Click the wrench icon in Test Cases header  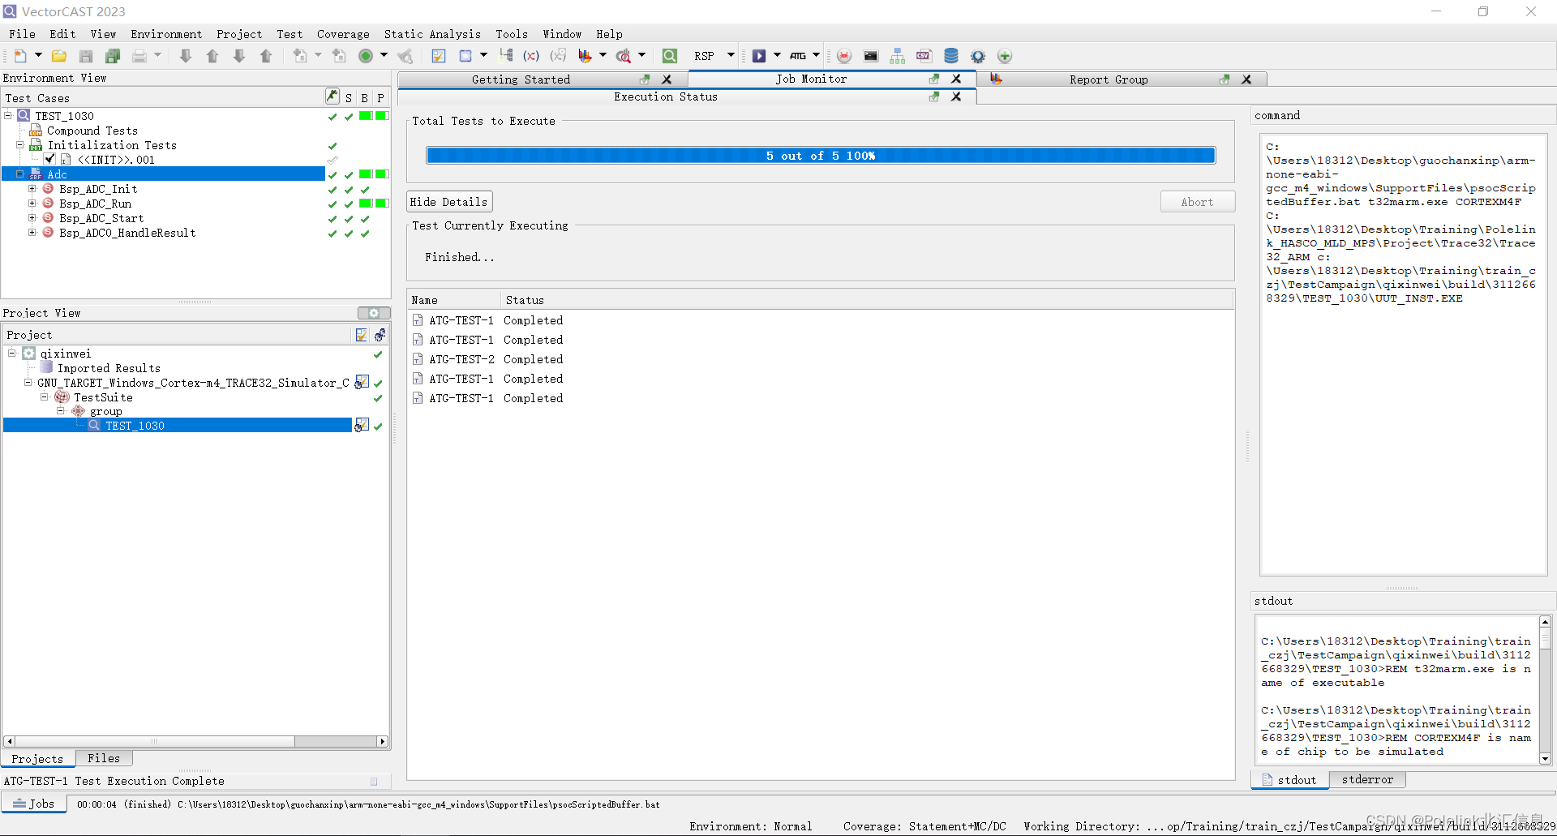point(332,96)
